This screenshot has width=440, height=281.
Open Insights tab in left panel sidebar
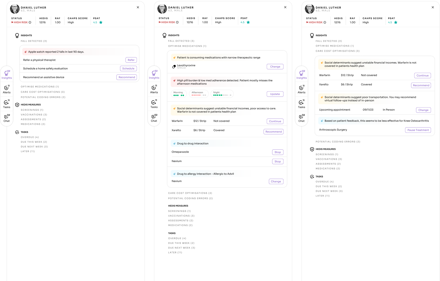point(7,74)
